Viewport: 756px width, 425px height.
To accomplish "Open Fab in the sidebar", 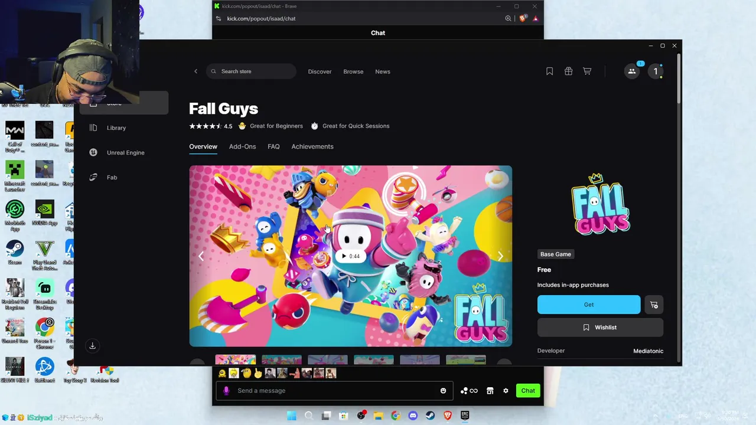I will pos(124,178).
